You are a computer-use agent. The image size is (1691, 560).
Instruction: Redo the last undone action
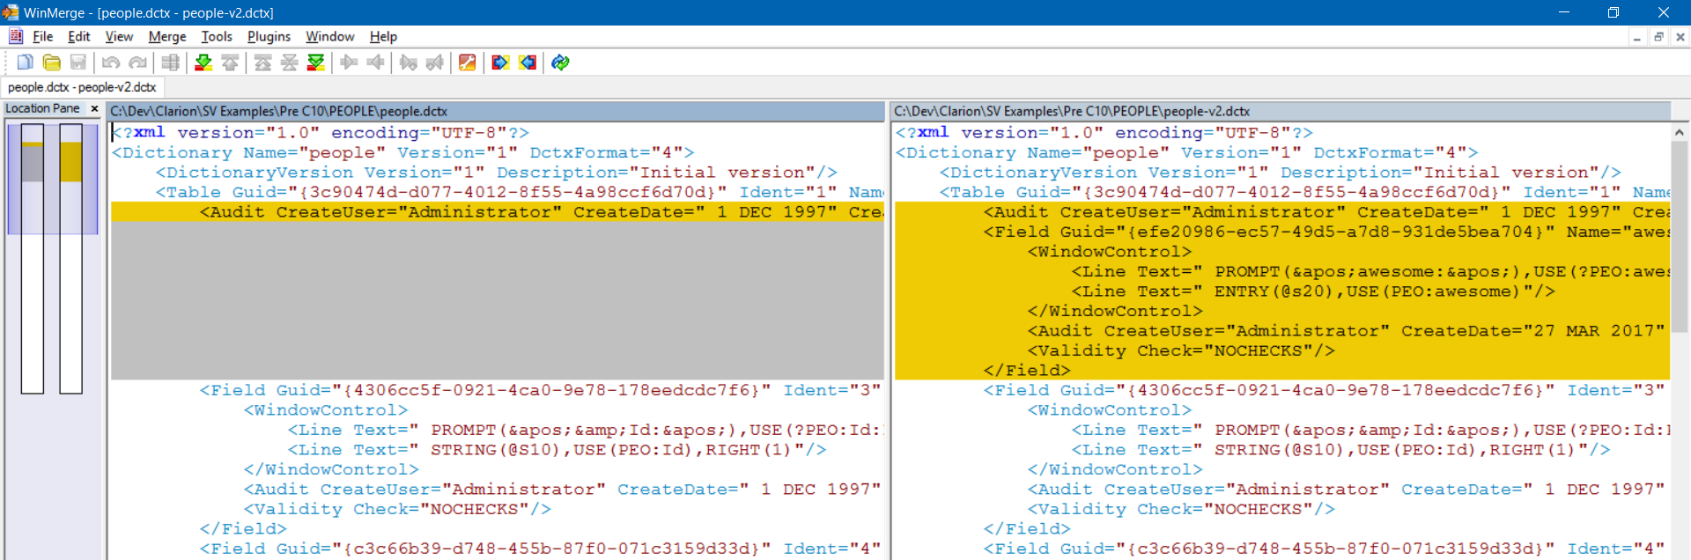point(137,63)
